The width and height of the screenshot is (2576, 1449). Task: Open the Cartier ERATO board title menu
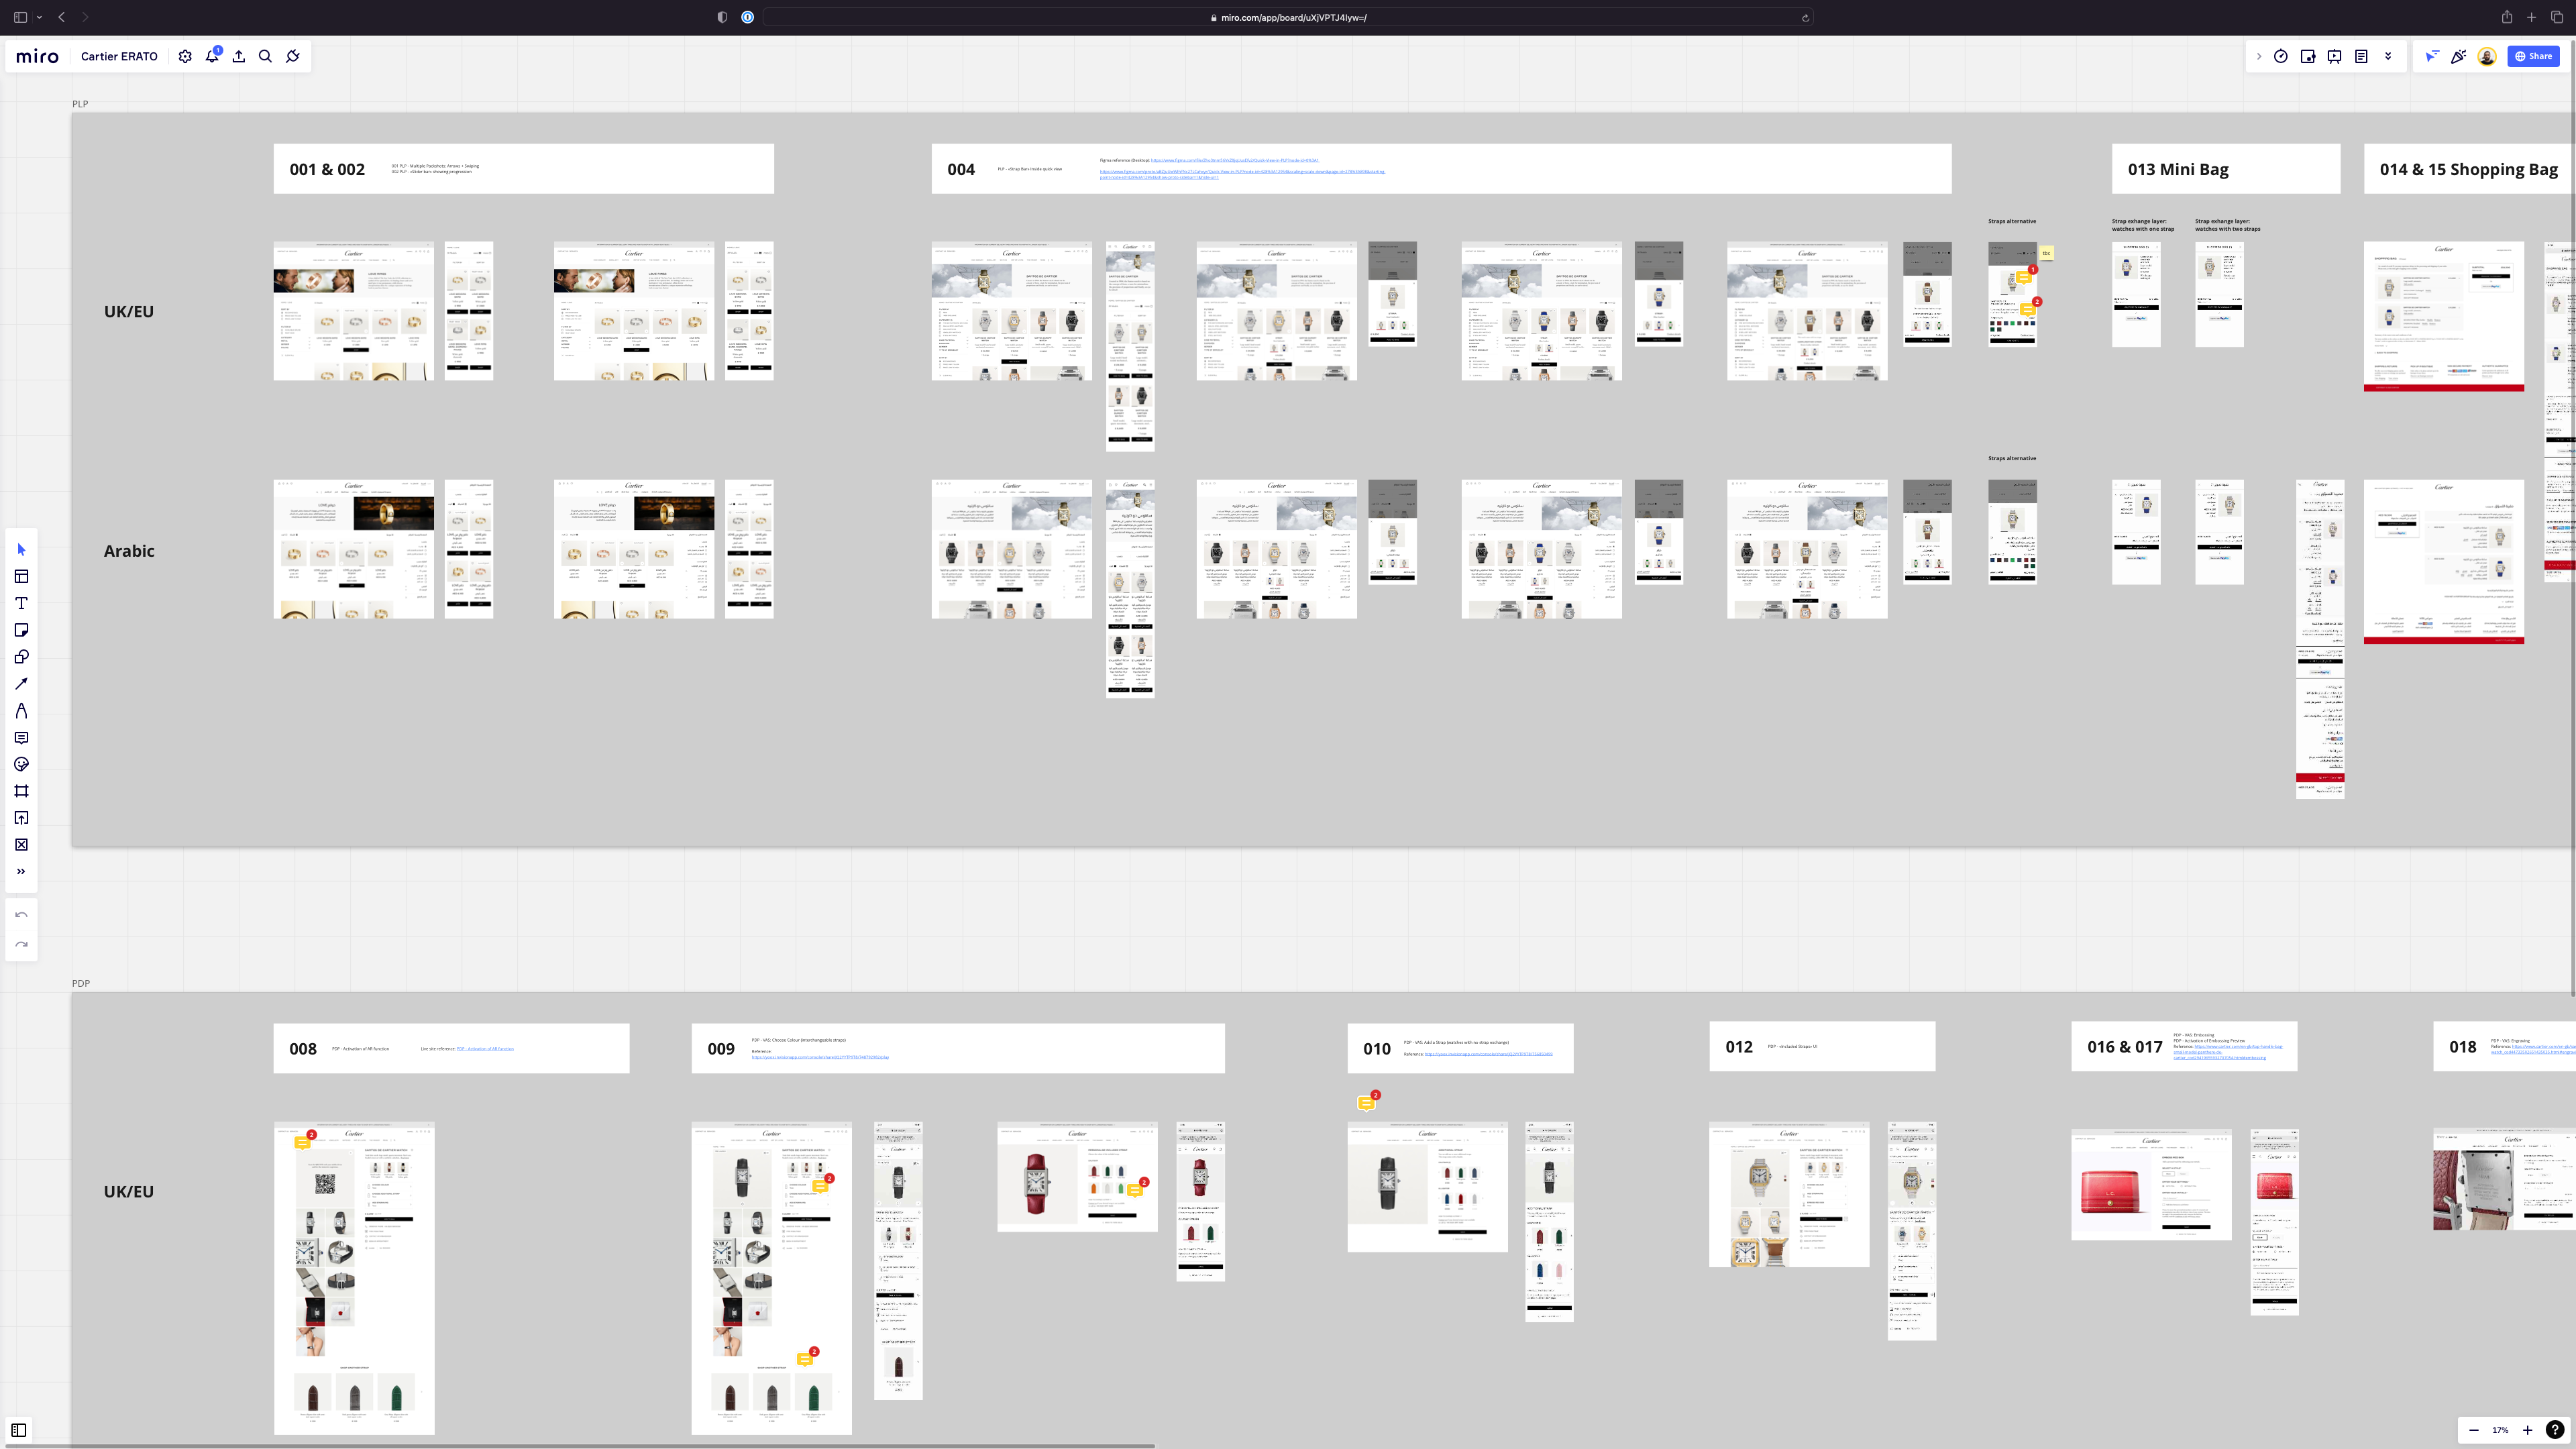coord(119,57)
